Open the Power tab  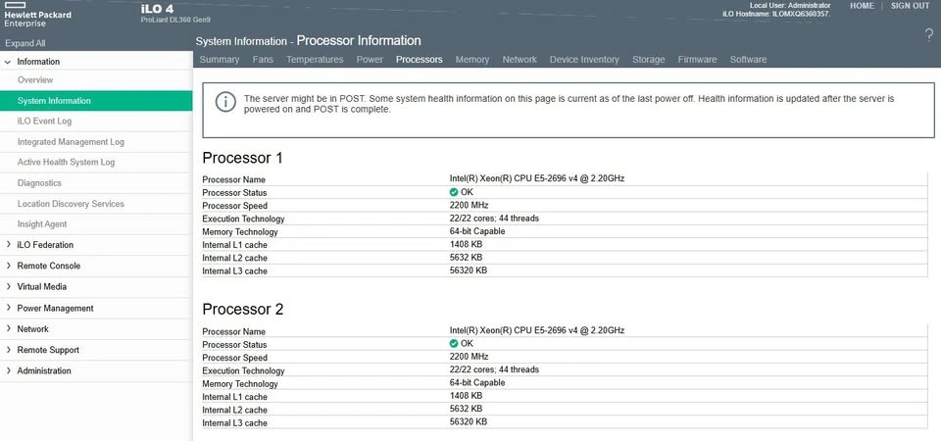click(370, 60)
